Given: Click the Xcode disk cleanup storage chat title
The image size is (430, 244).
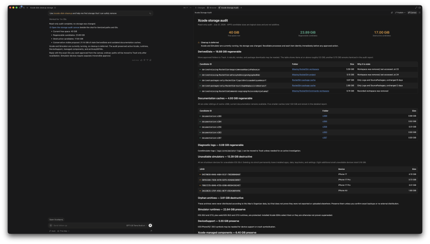Looking at the screenshot, I should coord(42,8).
